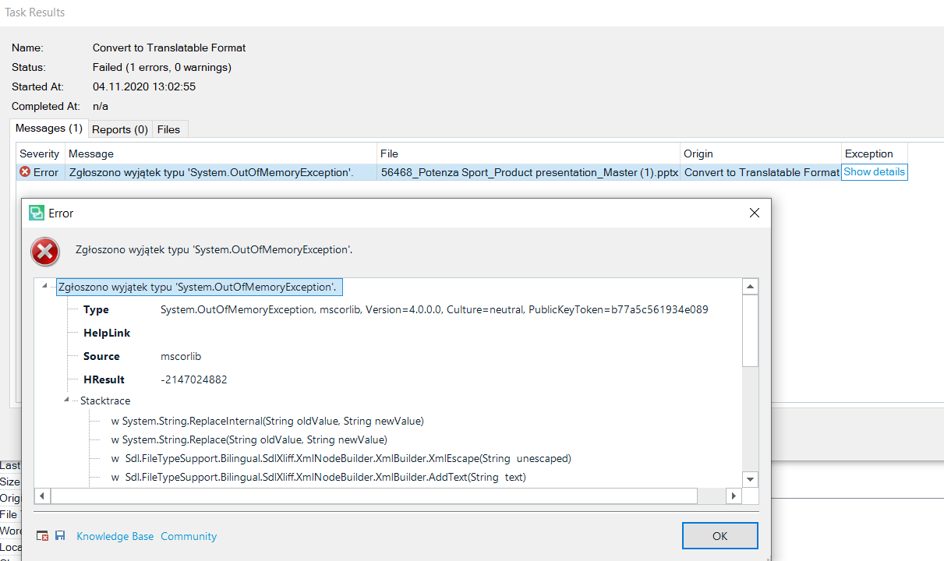Select the HResult tree item

[104, 379]
